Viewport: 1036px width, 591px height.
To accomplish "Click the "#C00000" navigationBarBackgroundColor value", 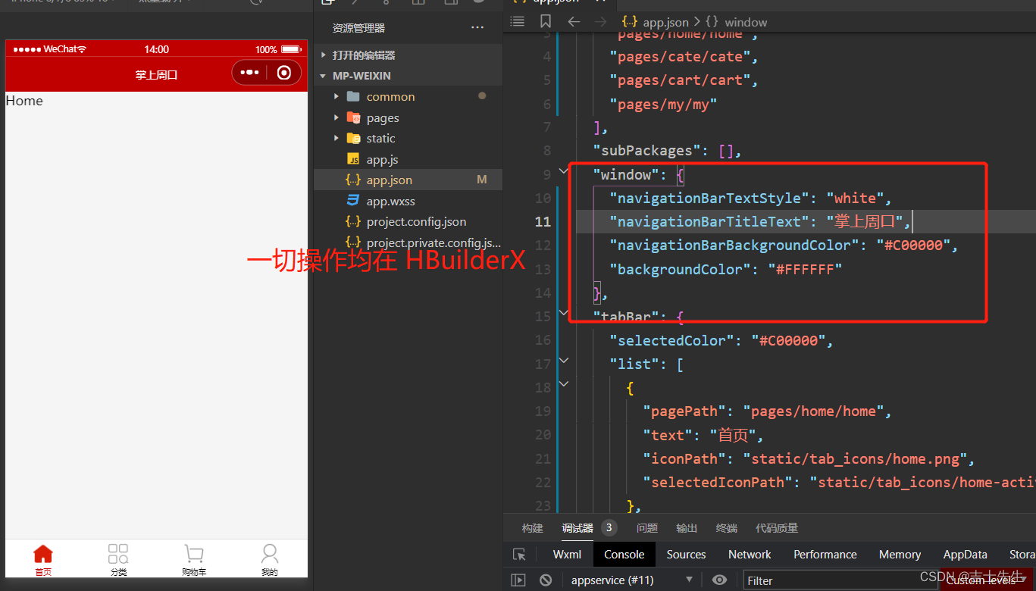I will (x=913, y=245).
